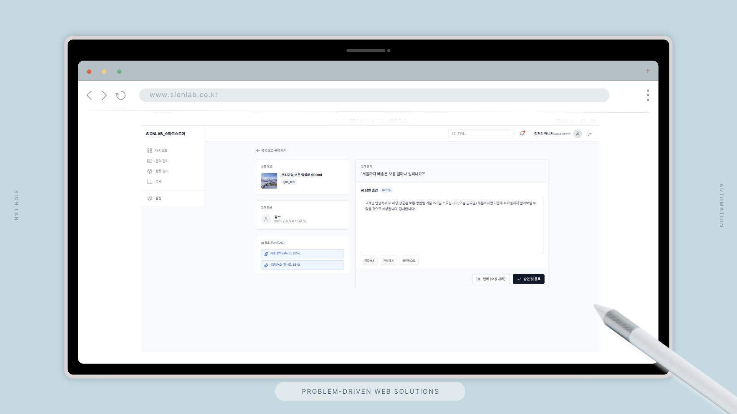This screenshot has width=737, height=414.
Task: Click 반려 (수동 처리) button
Action: pyautogui.click(x=491, y=279)
